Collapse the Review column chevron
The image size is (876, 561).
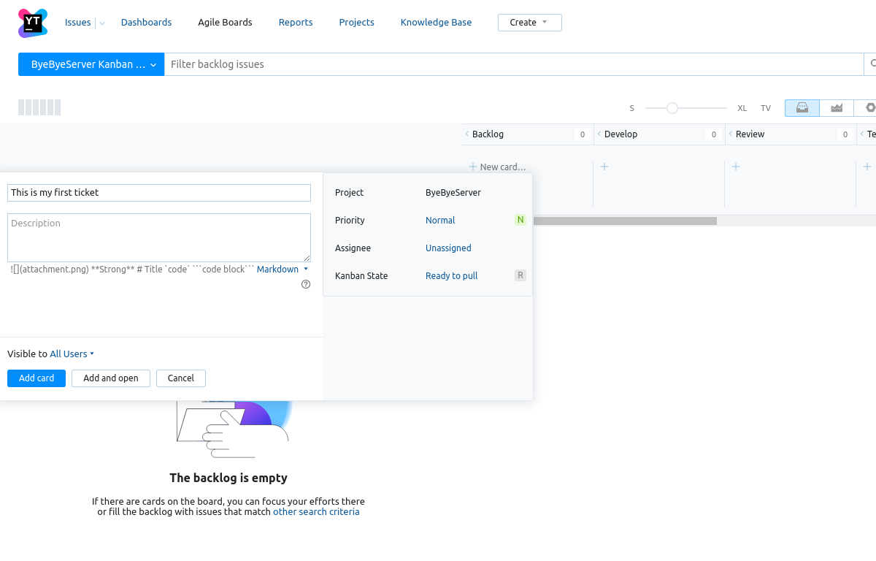pos(730,134)
